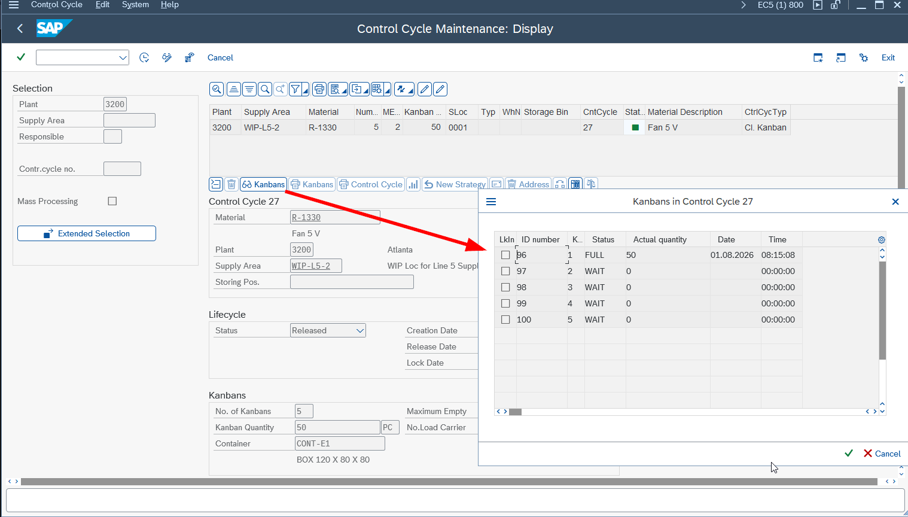Confirm Kanbans dialog with green checkmark
The image size is (908, 517).
[x=848, y=454]
